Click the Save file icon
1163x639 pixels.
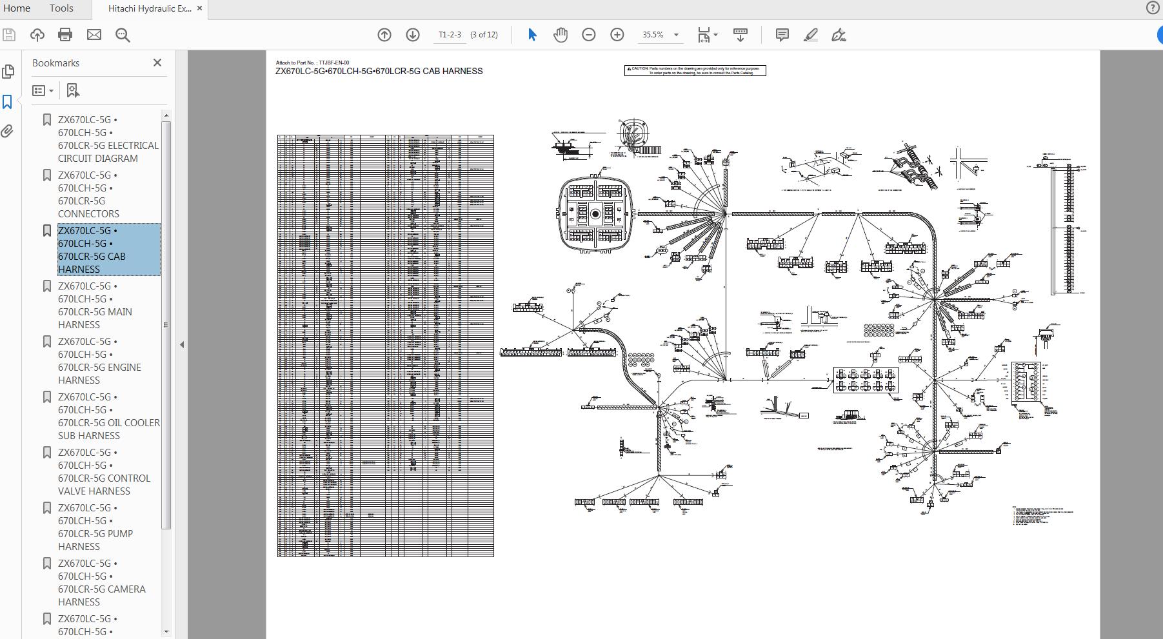(x=9, y=35)
